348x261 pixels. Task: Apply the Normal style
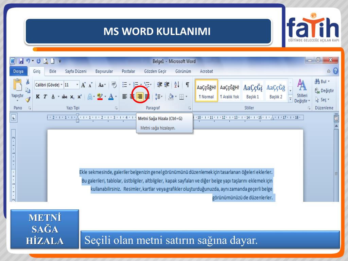(206, 90)
